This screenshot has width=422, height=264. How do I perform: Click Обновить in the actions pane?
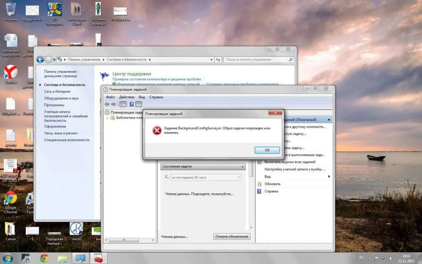[272, 184]
